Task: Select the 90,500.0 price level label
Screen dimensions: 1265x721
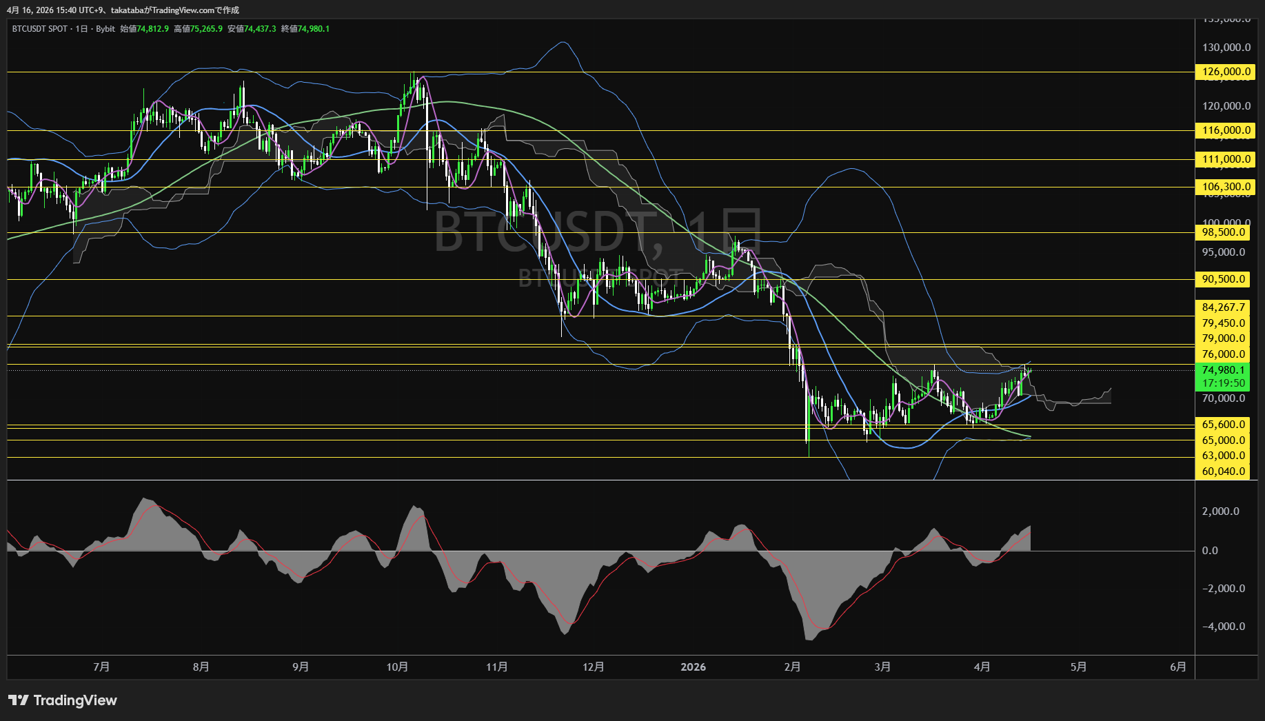Action: click(1224, 279)
